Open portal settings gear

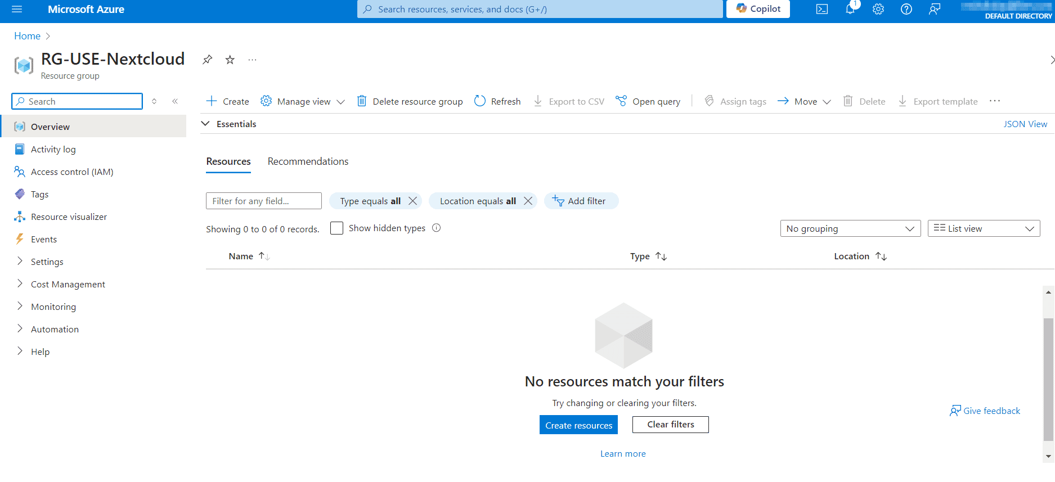(x=878, y=9)
